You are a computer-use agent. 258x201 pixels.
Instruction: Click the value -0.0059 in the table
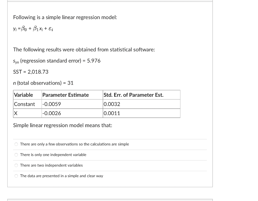pyautogui.click(x=52, y=104)
